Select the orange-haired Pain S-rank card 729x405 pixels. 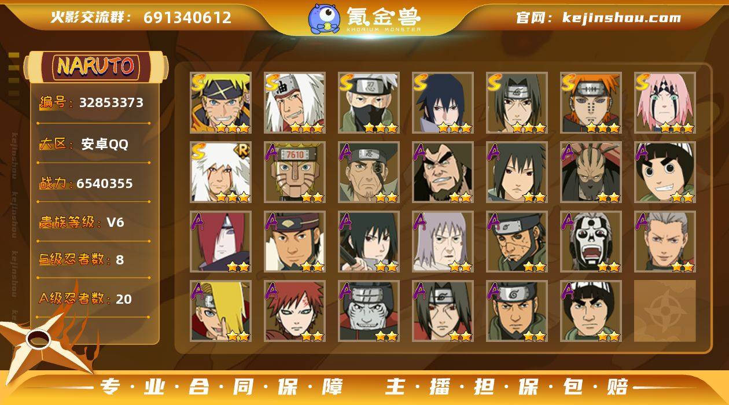[591, 103]
